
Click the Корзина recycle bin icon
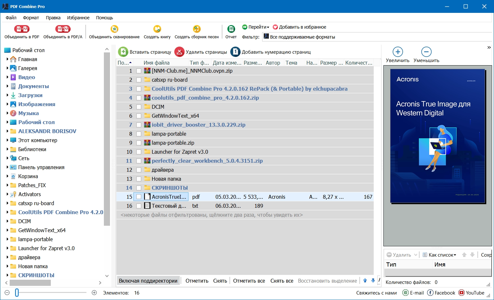pyautogui.click(x=13, y=176)
